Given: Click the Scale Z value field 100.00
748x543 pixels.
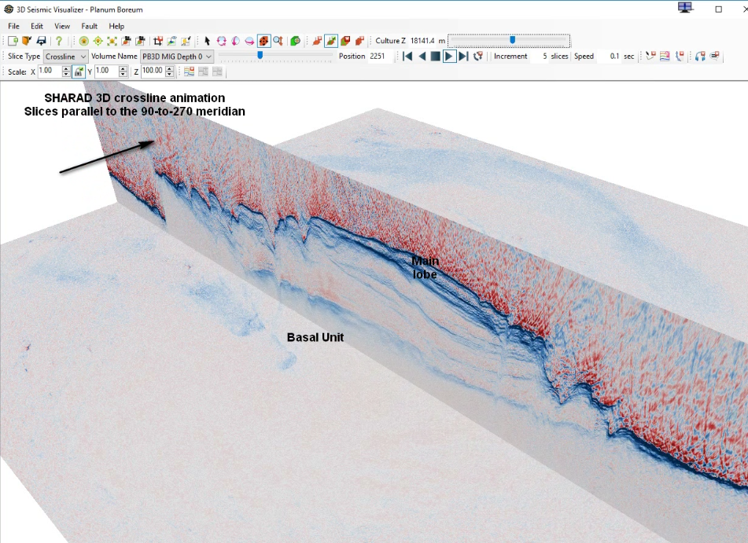Looking at the screenshot, I should coord(153,72).
